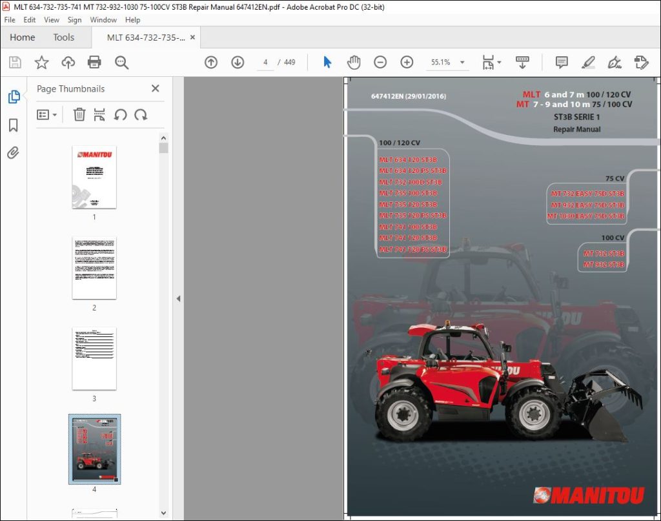Rotate page clockwise

141,115
